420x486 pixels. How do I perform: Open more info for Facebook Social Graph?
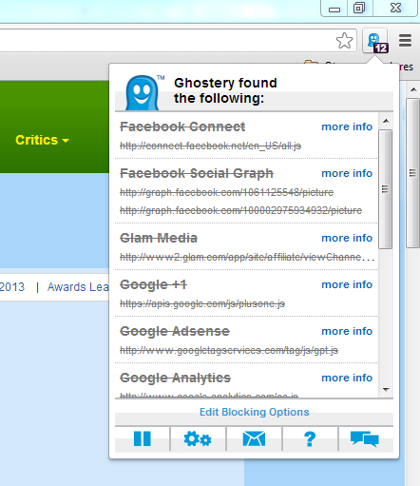pyautogui.click(x=347, y=173)
